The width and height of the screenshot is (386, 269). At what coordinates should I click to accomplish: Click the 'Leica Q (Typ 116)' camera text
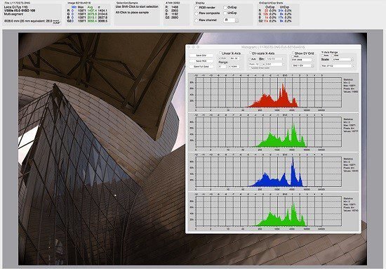[x=16, y=7]
